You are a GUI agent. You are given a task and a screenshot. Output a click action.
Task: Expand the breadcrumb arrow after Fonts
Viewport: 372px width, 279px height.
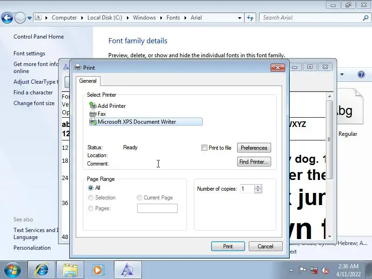[185, 18]
